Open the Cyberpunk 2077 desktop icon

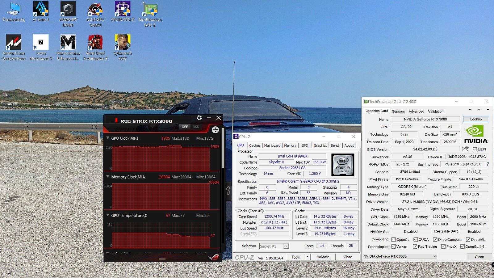click(123, 47)
